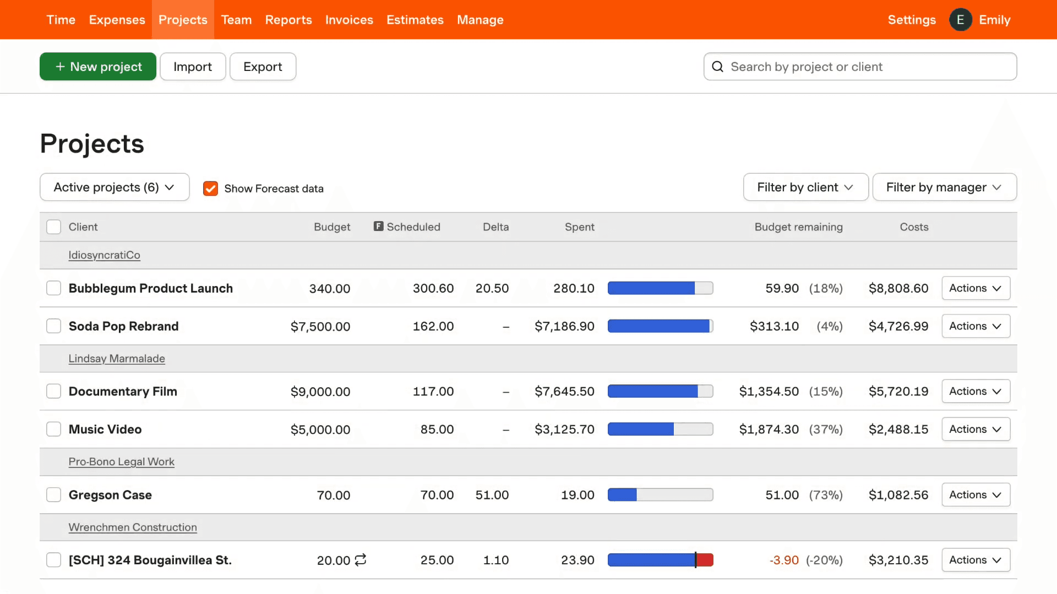1057x594 pixels.
Task: Toggle the Show Forecast data checkbox
Action: coord(210,189)
